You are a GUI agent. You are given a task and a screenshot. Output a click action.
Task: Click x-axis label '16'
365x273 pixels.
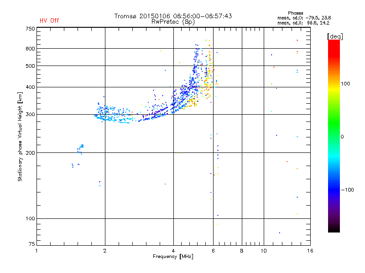[x=310, y=251]
